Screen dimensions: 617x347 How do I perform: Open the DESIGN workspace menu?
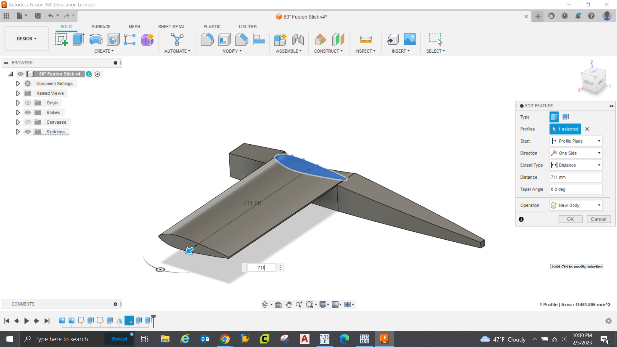click(x=26, y=39)
